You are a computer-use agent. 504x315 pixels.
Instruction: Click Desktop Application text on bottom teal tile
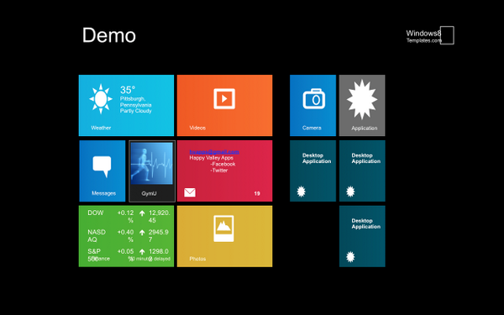365,223
